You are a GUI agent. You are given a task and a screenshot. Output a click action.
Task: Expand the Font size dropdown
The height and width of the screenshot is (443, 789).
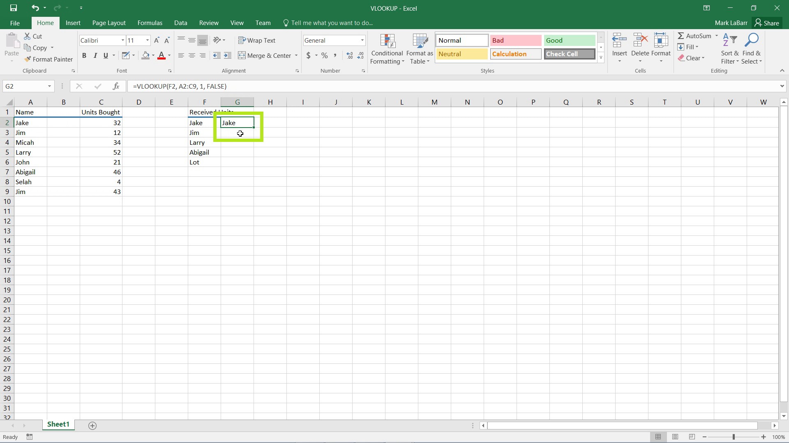(x=147, y=40)
